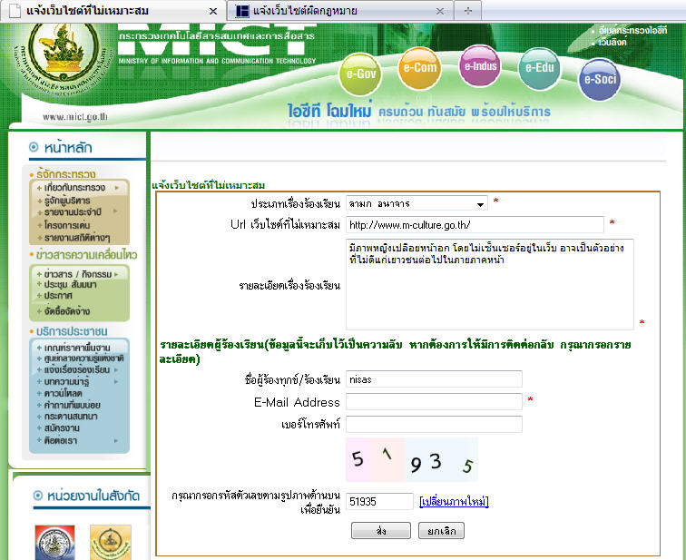Open คำถามที่พบบ่อย menu item
Screen dimensions: 686x560
pos(73,405)
